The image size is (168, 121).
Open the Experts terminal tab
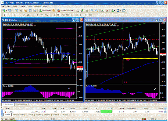[56, 115]
